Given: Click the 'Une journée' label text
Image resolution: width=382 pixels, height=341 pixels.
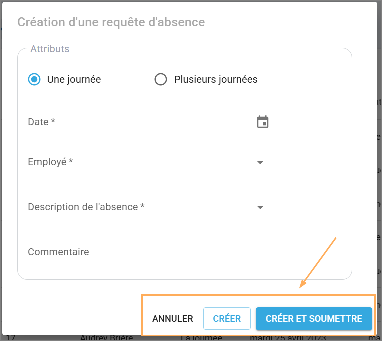Looking at the screenshot, I should (x=74, y=79).
